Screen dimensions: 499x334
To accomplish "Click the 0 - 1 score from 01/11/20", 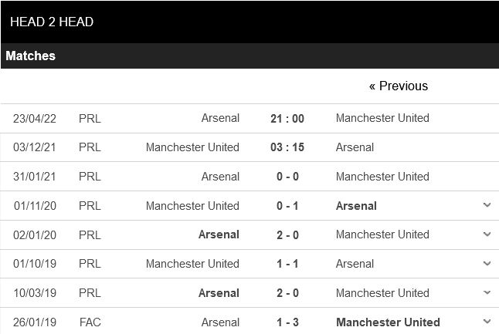I will [x=287, y=206].
